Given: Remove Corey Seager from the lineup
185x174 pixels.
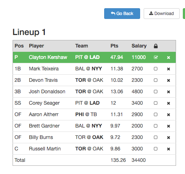Looking at the screenshot, I should [168, 103].
